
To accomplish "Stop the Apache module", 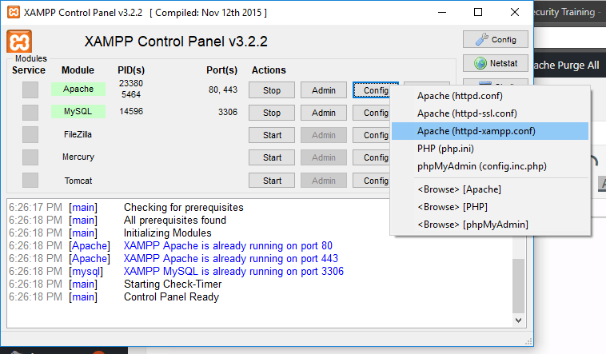I will pos(272,90).
